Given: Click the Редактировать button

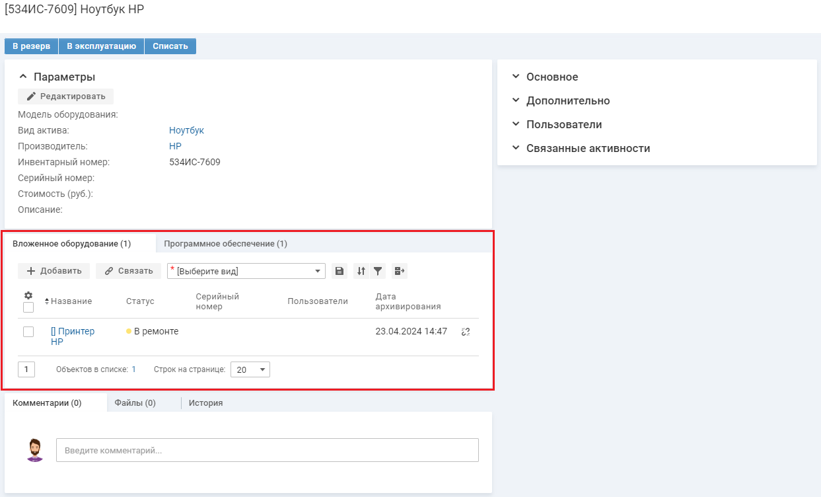Looking at the screenshot, I should tap(66, 96).
